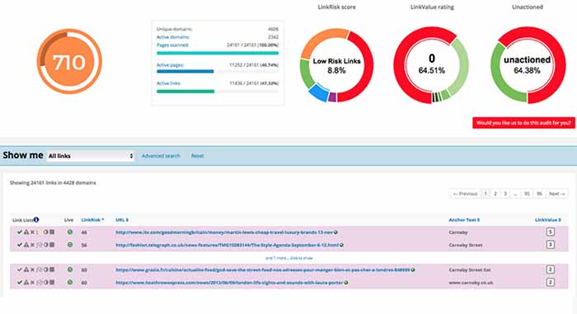Expand 'and 1 more... click to show'
577x314 pixels.
[288, 258]
